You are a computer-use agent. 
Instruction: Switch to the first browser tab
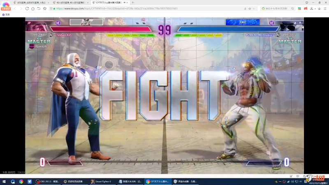pos(30,2)
